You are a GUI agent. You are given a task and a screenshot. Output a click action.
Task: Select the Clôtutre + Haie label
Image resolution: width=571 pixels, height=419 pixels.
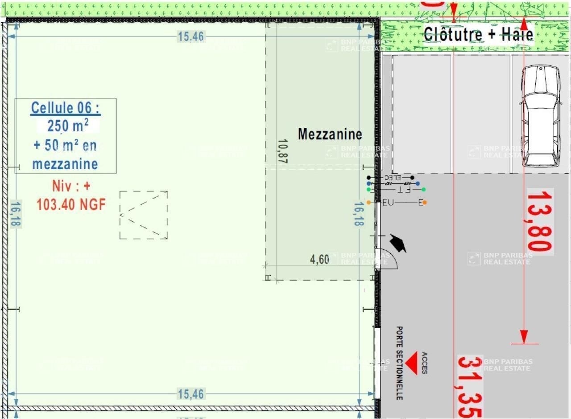[478, 34]
